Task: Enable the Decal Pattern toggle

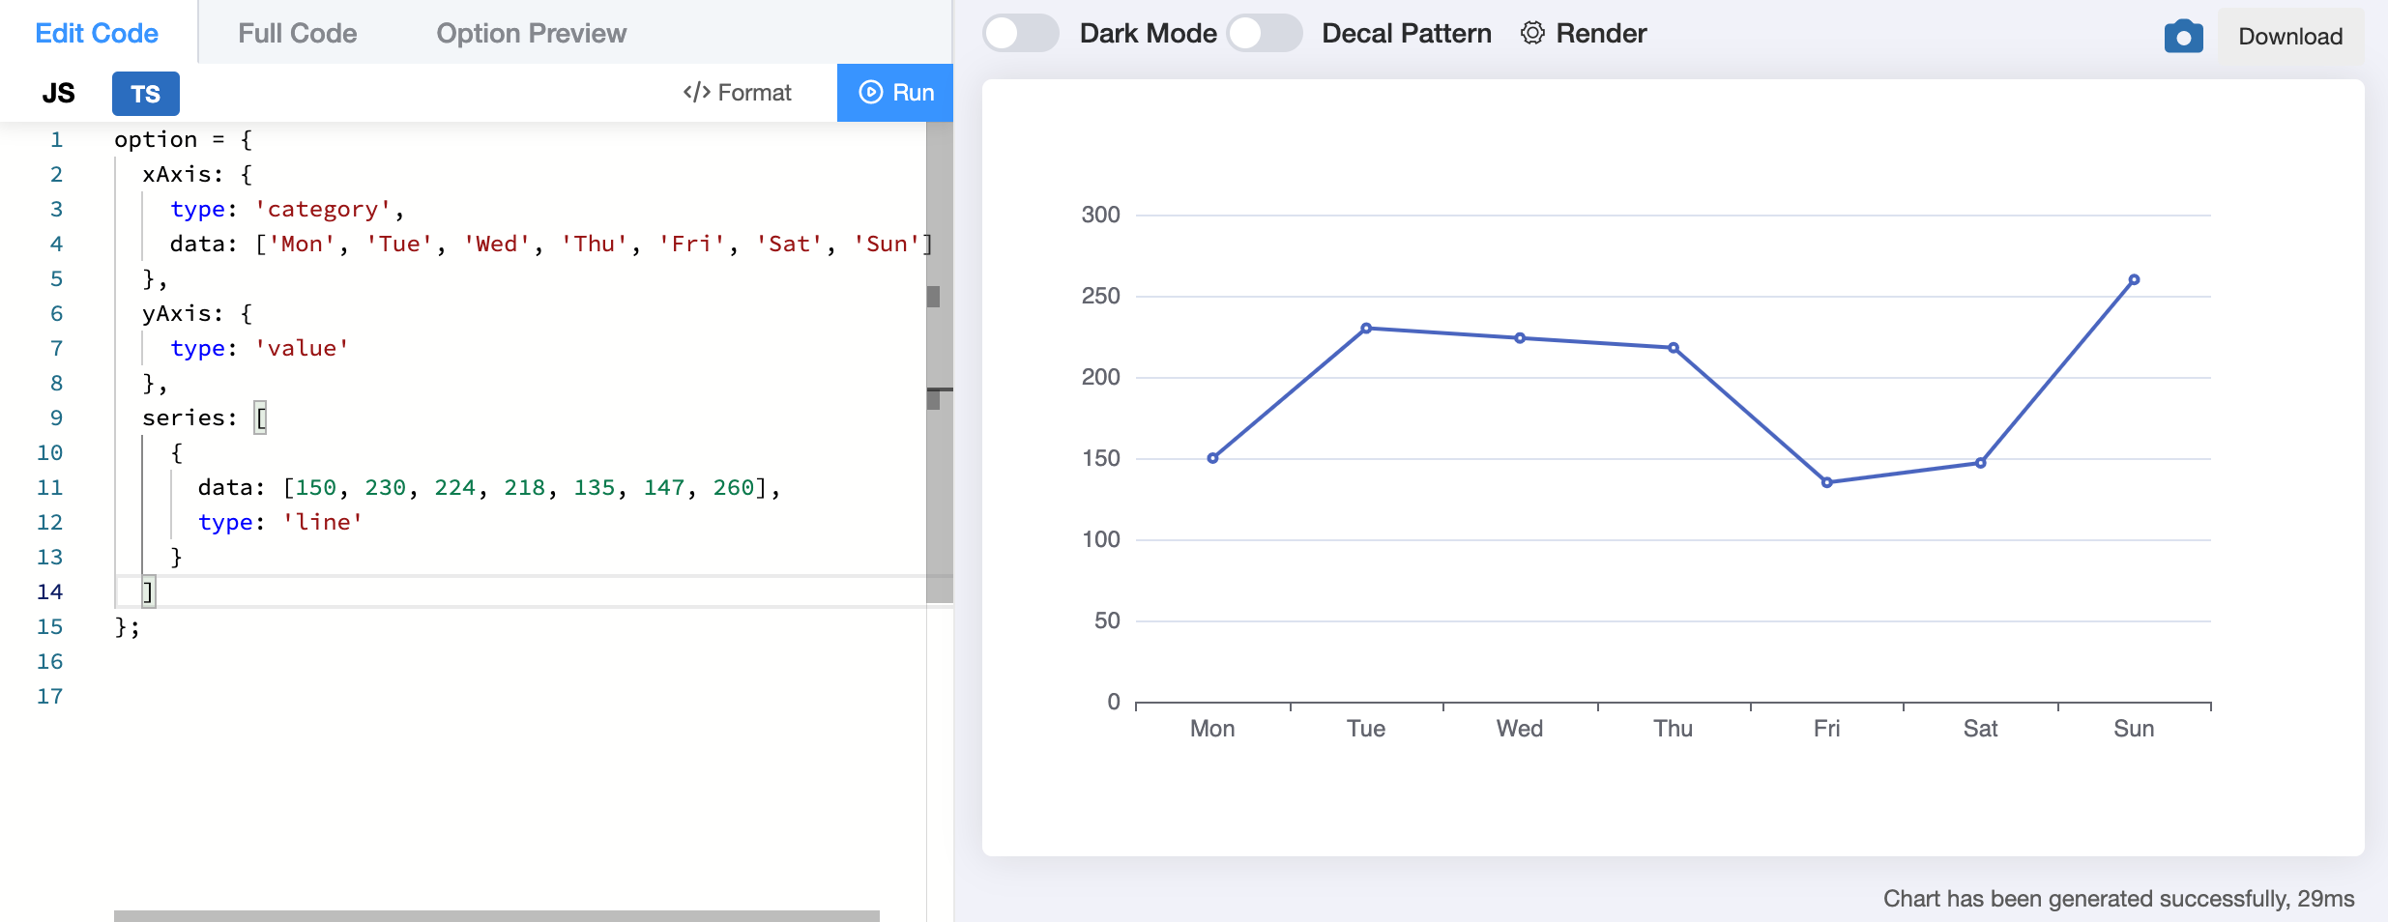Action: coord(1267,32)
